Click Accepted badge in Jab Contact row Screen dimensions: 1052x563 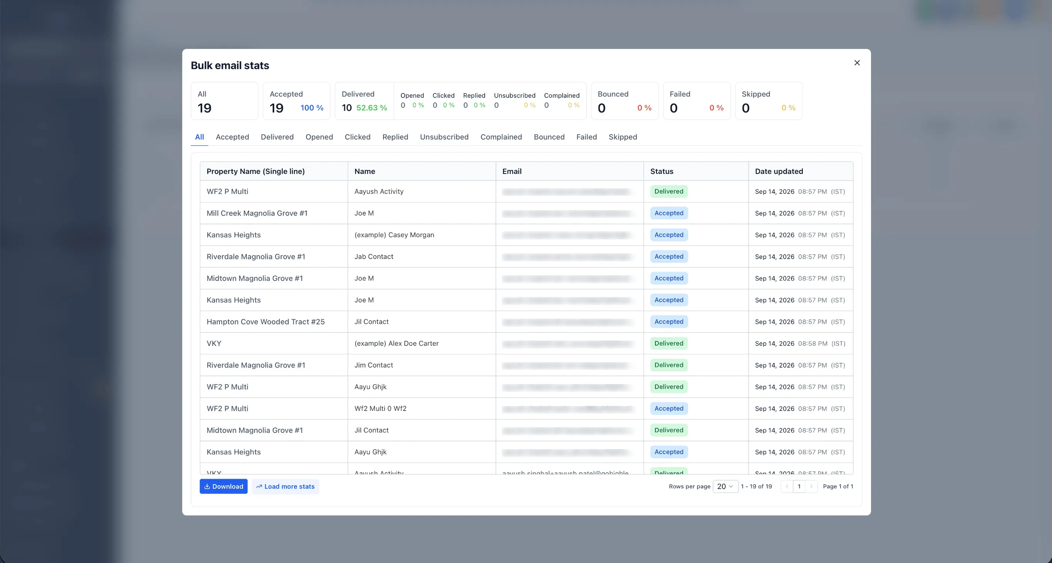pos(669,256)
